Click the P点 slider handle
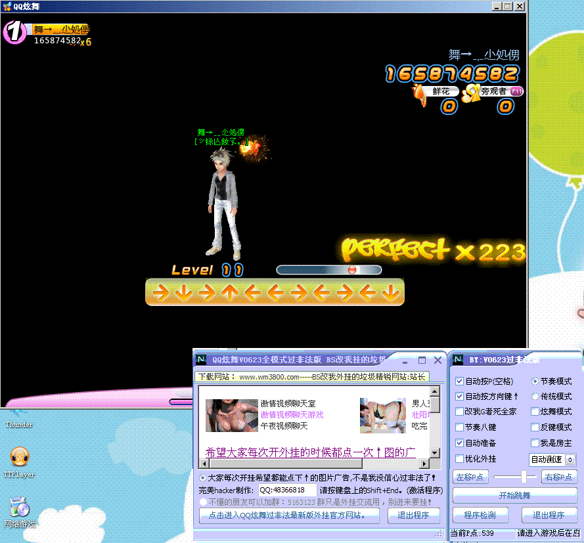The image size is (584, 543). click(x=524, y=477)
